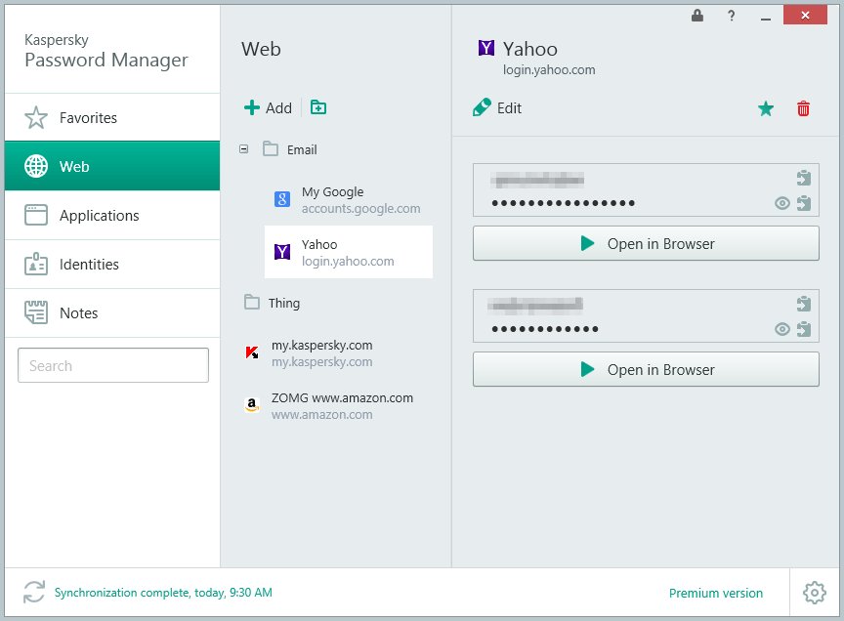Click the Yahoo Y icon in the list

point(282,251)
